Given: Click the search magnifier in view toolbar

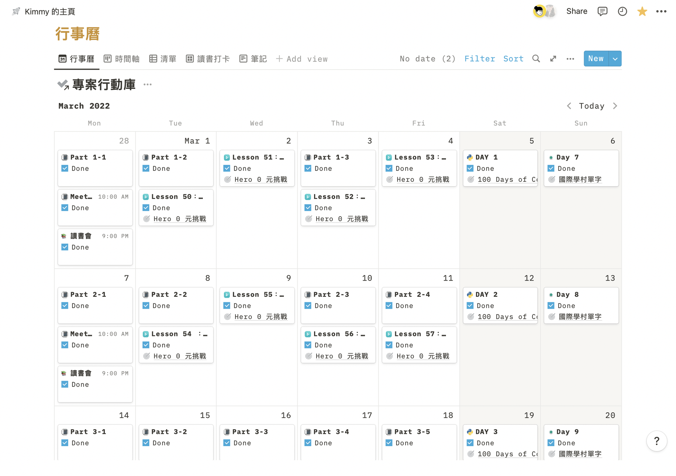Looking at the screenshot, I should coord(536,59).
